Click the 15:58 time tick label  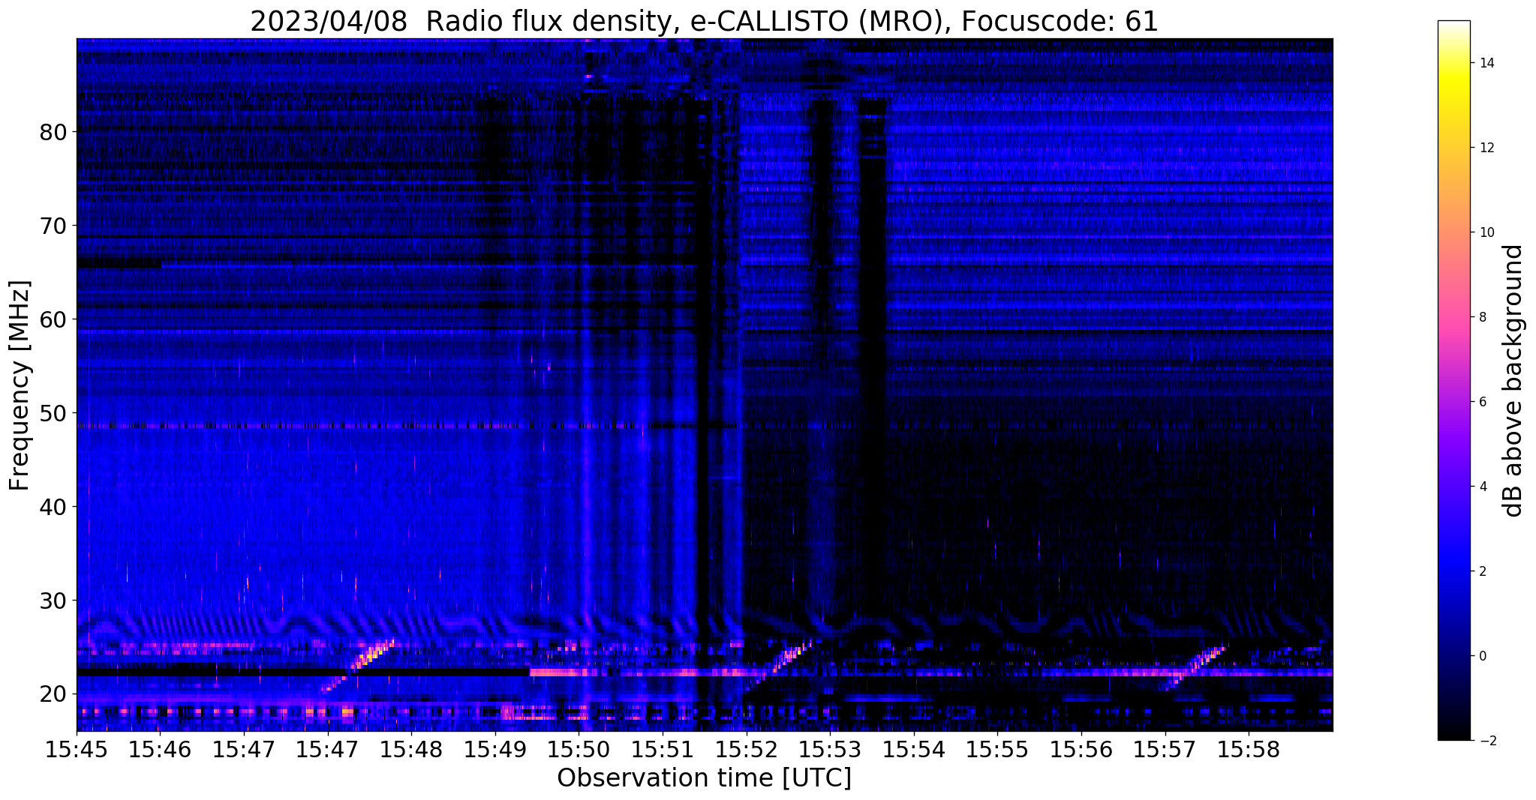[x=1248, y=749]
